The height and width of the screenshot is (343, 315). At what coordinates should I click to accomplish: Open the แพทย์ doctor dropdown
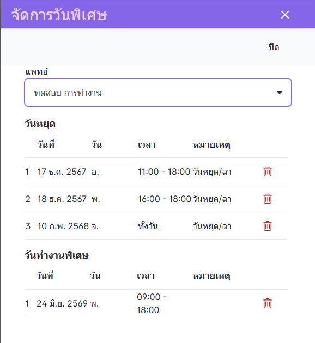coord(158,93)
